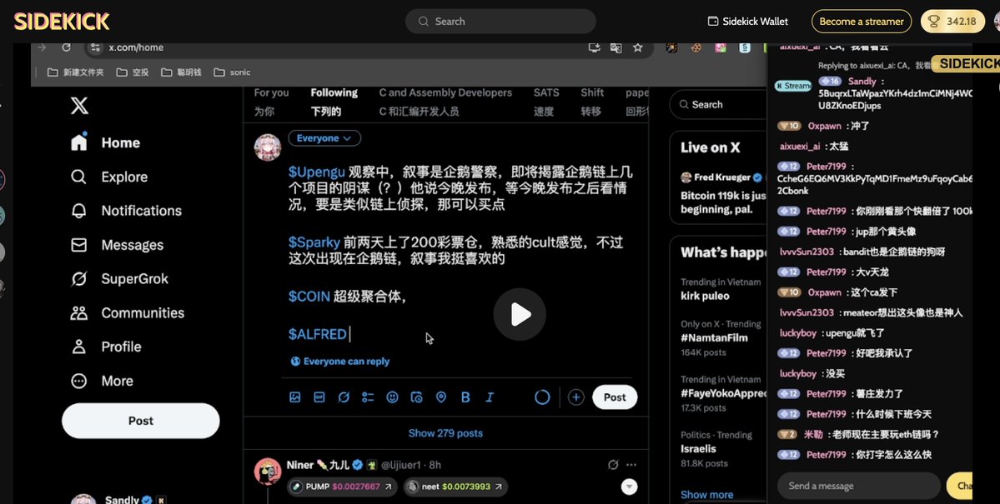
Task: Open Explore in the X sidebar
Action: (x=109, y=177)
